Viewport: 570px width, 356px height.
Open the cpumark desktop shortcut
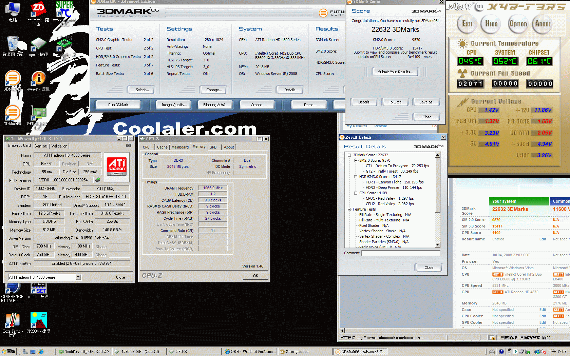pos(38,13)
